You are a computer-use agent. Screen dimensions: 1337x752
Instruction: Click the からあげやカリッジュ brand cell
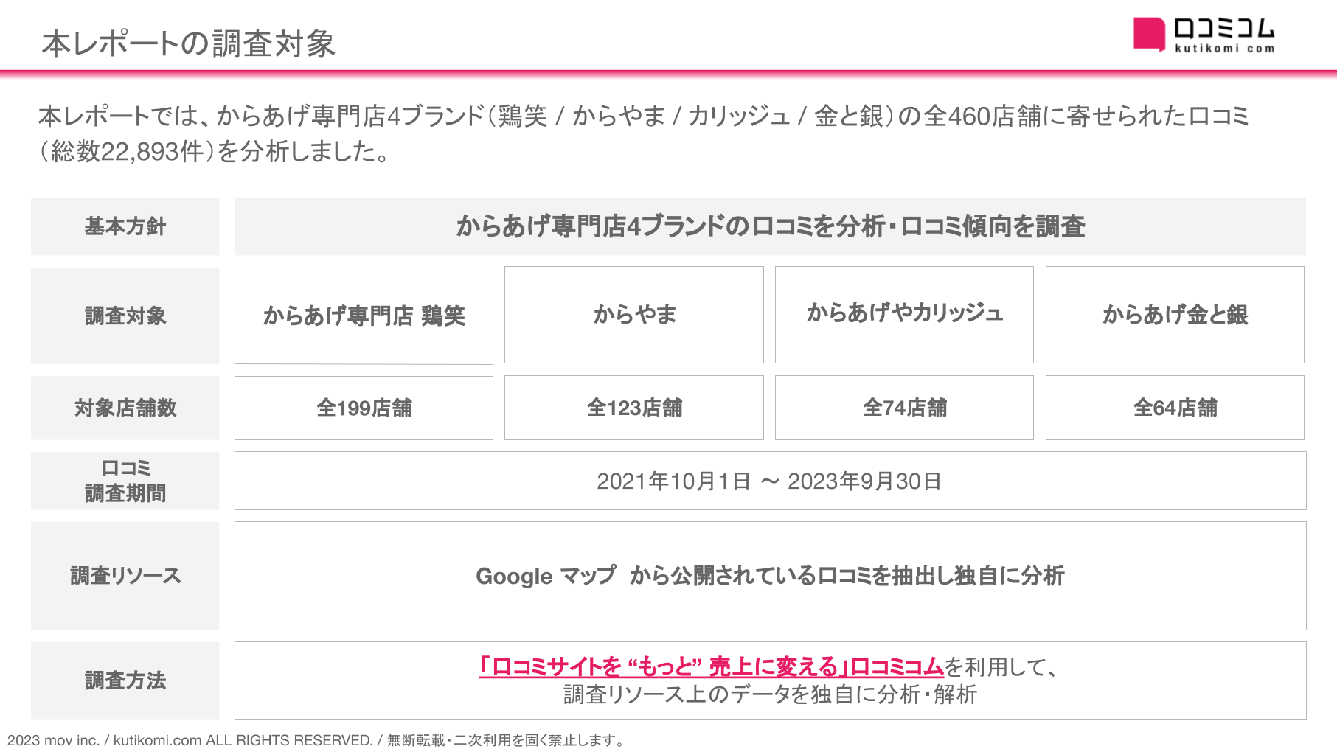click(904, 315)
